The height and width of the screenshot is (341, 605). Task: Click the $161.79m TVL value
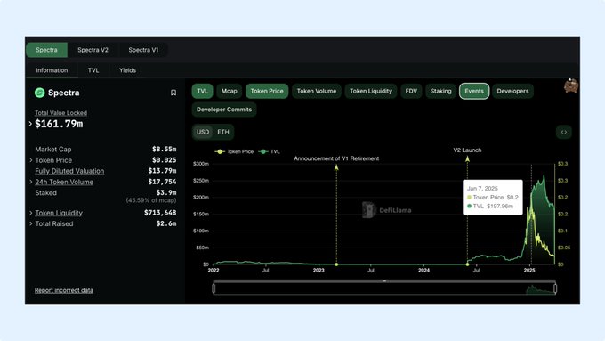(x=59, y=124)
